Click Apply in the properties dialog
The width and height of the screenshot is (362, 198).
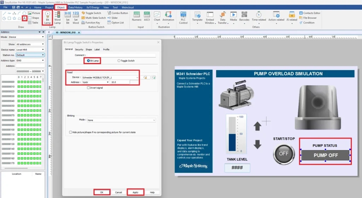point(135,192)
